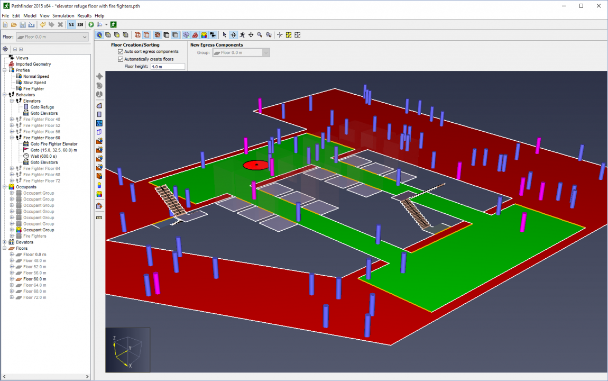Click the Floor height input field
This screenshot has height=381, width=608.
click(168, 67)
